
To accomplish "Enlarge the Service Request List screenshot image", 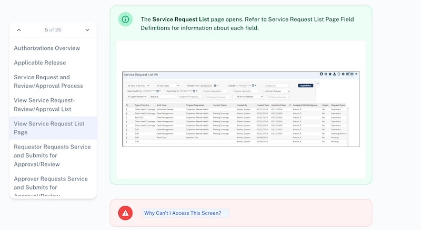I will [241, 109].
